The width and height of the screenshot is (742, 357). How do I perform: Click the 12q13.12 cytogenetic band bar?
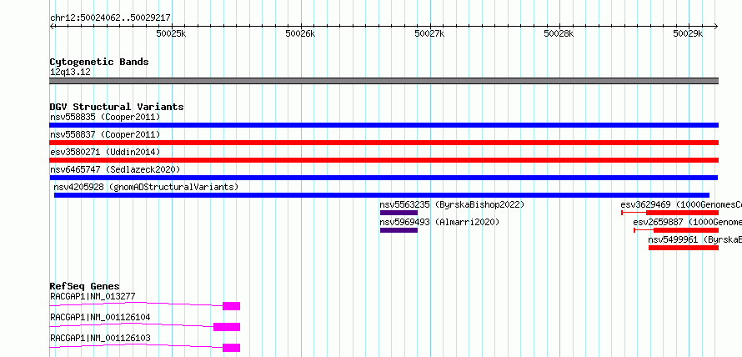pyautogui.click(x=384, y=81)
